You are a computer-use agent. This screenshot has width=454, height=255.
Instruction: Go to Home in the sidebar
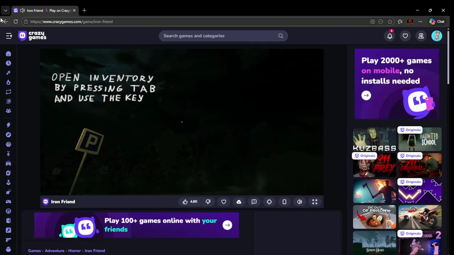click(x=9, y=54)
